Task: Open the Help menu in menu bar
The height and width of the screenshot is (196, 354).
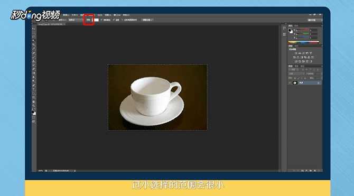Action: [x=126, y=15]
